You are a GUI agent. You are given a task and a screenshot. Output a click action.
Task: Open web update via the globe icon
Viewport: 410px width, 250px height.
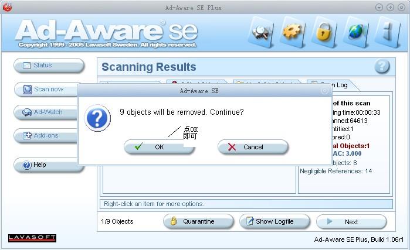point(356,32)
